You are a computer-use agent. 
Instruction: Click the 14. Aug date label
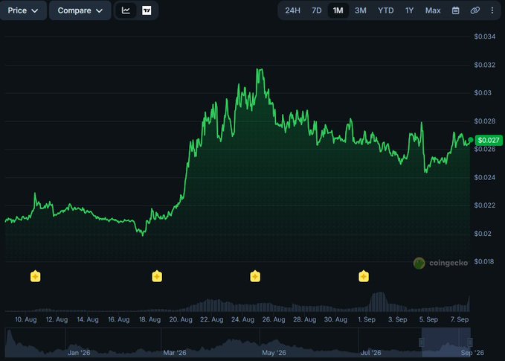(88, 319)
